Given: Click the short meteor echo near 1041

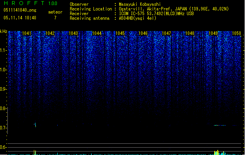Looking at the screenshot, I should pos(35,125).
